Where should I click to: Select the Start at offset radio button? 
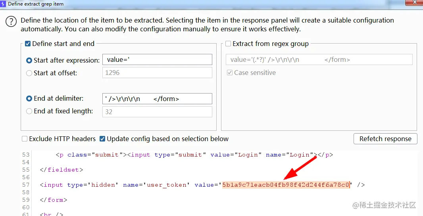click(x=29, y=73)
